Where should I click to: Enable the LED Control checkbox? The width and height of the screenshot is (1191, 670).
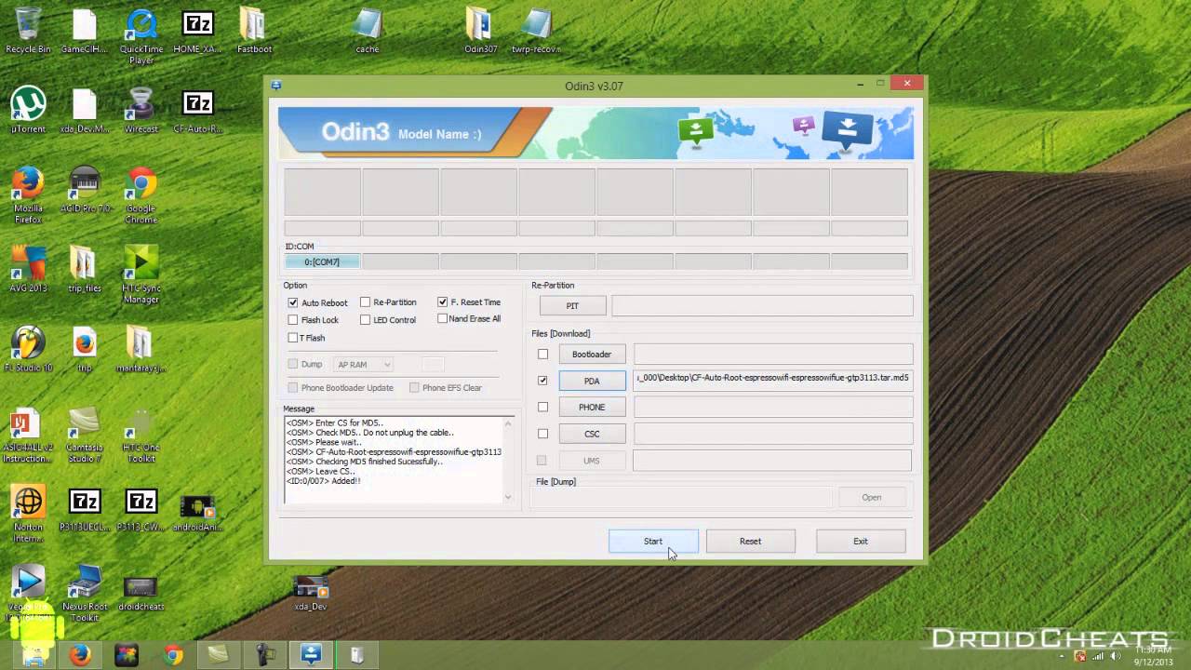click(365, 320)
